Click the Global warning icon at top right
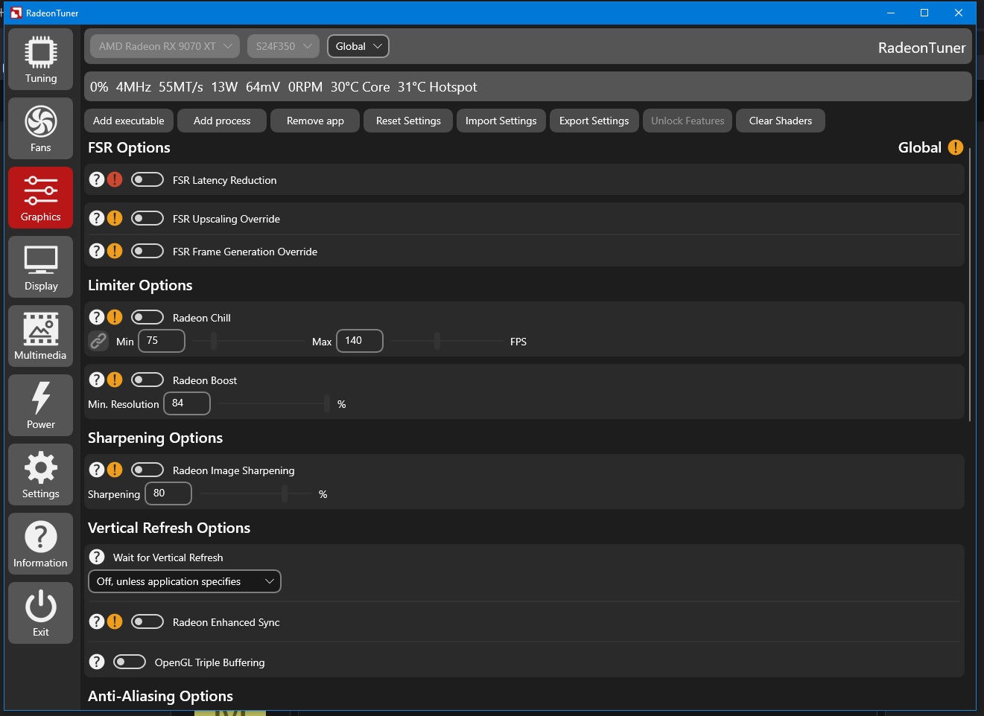The height and width of the screenshot is (716, 984). click(x=956, y=147)
